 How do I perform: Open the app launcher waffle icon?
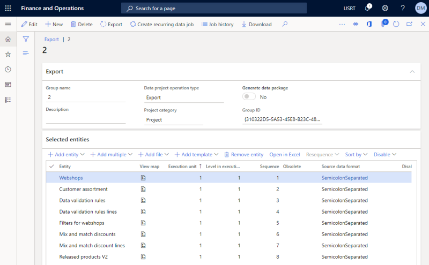click(x=8, y=8)
